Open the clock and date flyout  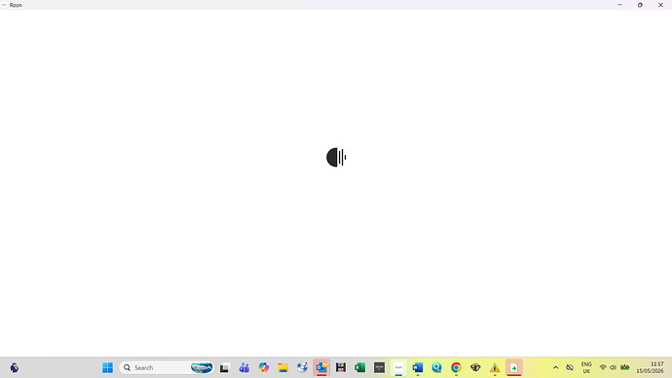[x=650, y=367]
